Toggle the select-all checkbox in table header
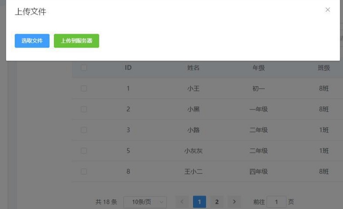The width and height of the screenshot is (343, 209). pyautogui.click(x=84, y=68)
